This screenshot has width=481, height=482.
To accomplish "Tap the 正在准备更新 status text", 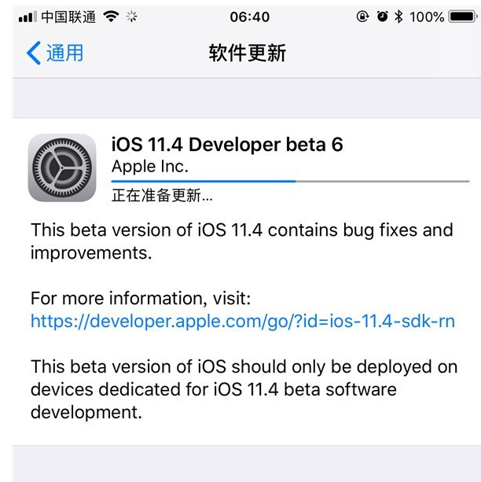I will (x=163, y=194).
